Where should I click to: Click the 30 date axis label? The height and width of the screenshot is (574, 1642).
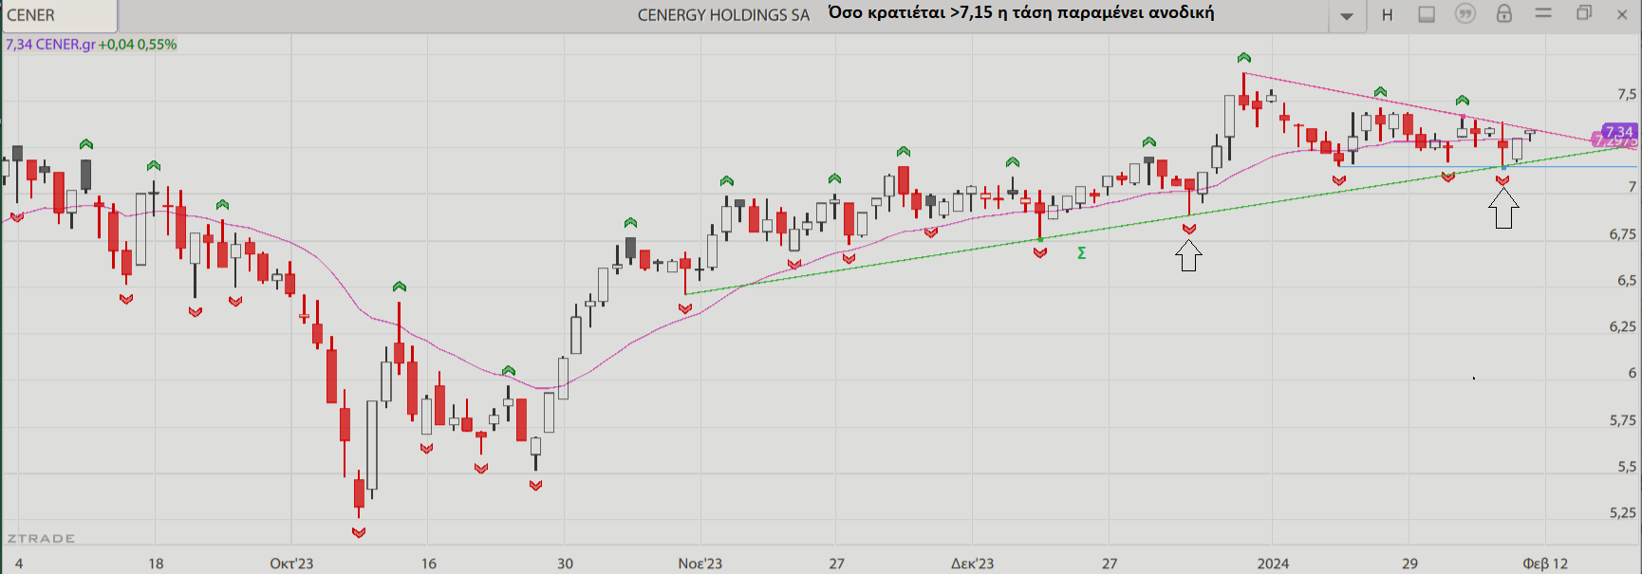[565, 564]
